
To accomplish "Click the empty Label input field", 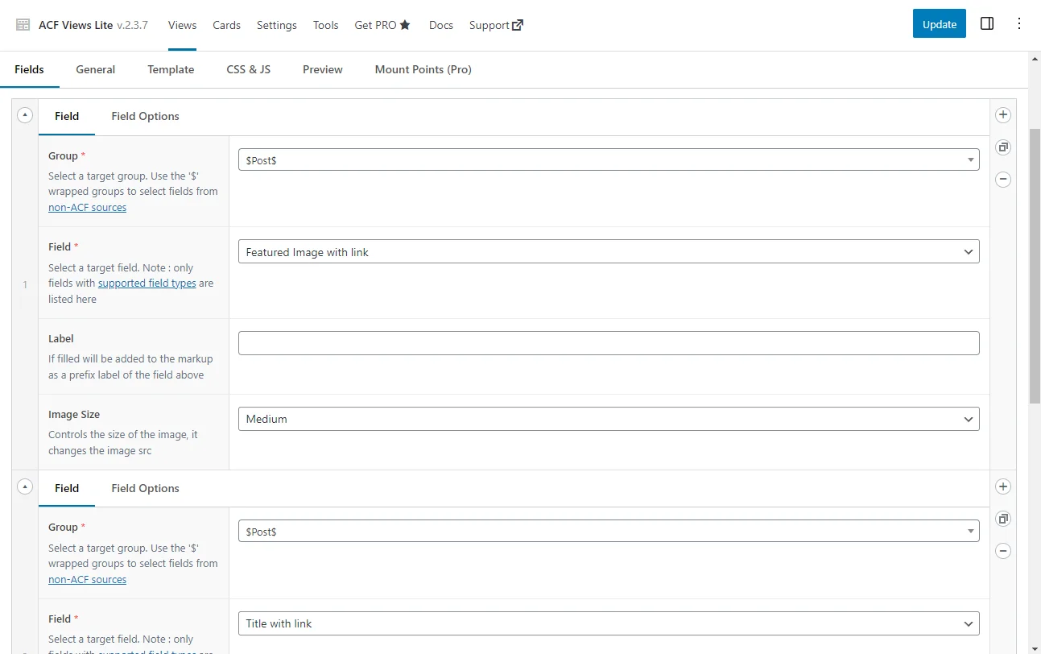I will 609,343.
